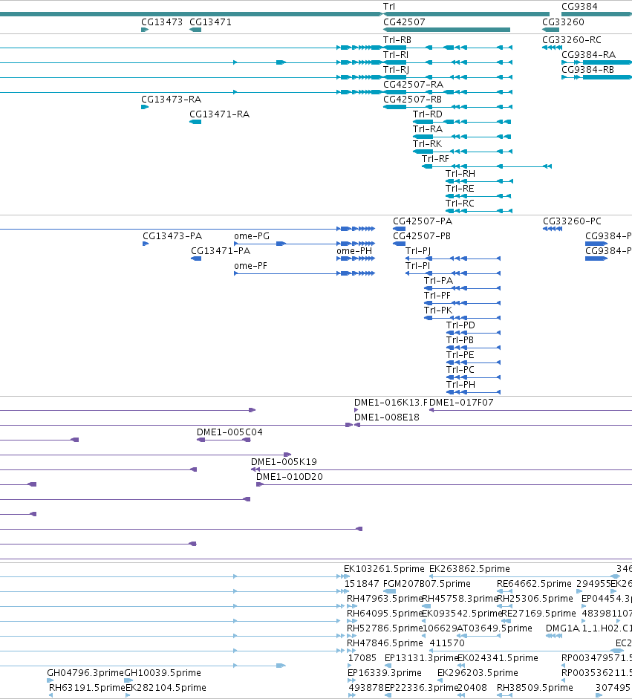The height and width of the screenshot is (699, 632).
Task: Click EST label RH25306.5prime
Action: pyautogui.click(x=535, y=598)
